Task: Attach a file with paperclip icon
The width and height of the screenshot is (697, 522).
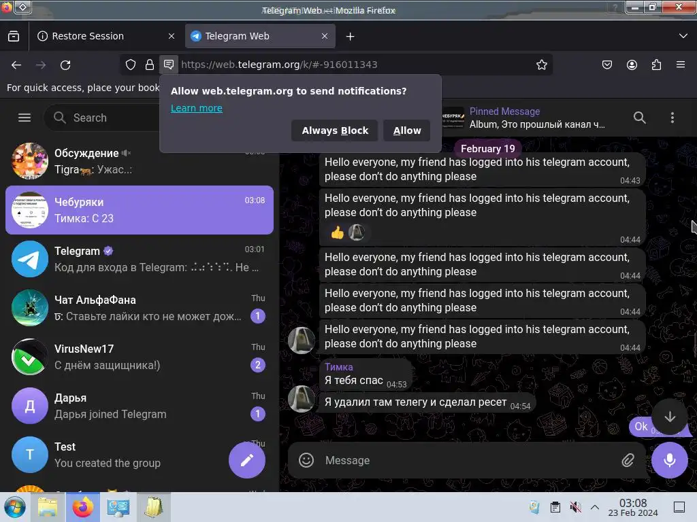Action: [628, 460]
